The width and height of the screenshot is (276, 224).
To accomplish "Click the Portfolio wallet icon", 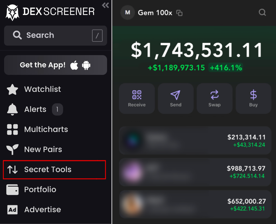I will tap(12, 189).
